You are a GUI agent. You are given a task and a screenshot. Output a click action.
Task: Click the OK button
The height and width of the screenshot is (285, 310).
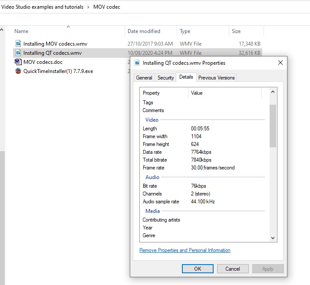tap(198, 269)
